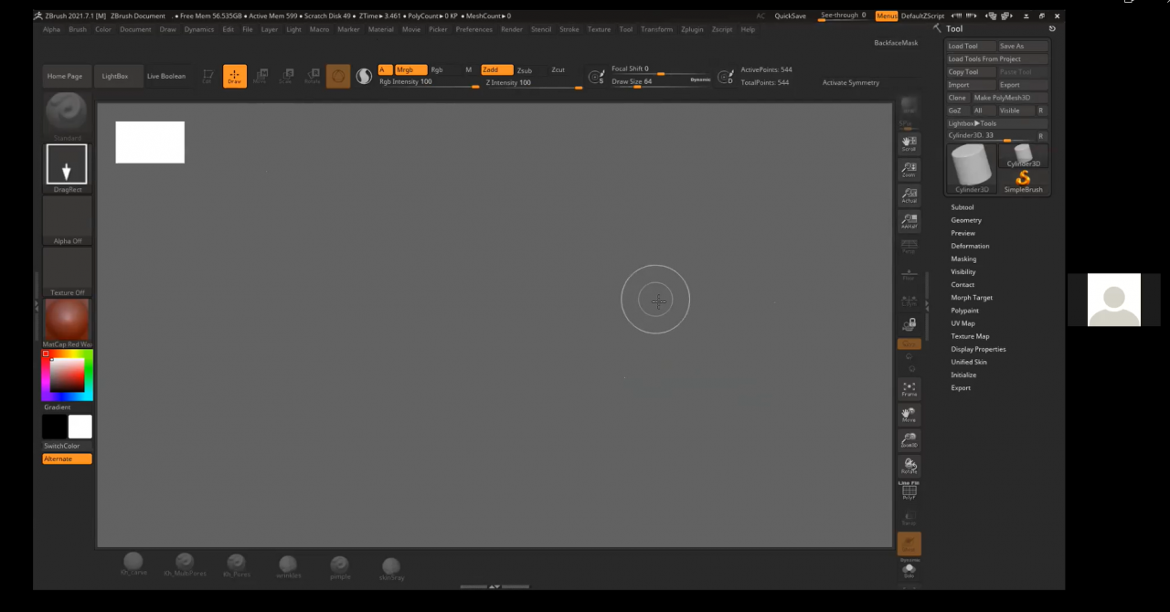Click the Scroll canvas icon
The height and width of the screenshot is (612, 1170).
click(909, 143)
